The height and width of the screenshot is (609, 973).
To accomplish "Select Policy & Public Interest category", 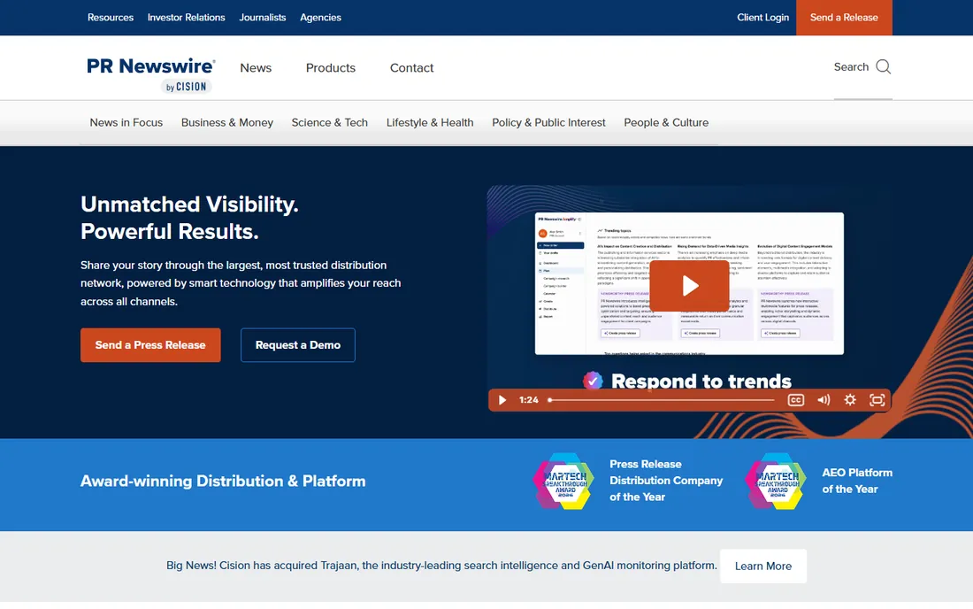I will pyautogui.click(x=548, y=122).
